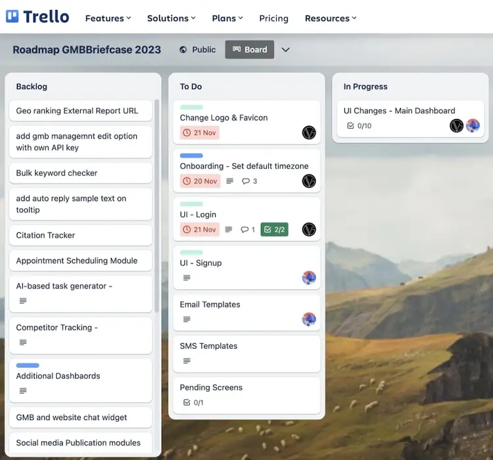Click description icon on AI-based task generator card
Viewport: 493px width, 460px height.
(23, 301)
